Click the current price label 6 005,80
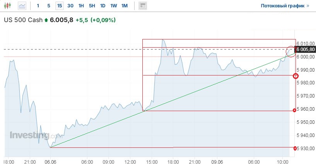Image resolution: width=316 pixels, height=166 pixels. coord(305,50)
